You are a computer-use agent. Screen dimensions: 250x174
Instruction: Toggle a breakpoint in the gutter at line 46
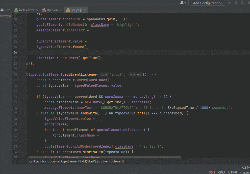pos(24,108)
